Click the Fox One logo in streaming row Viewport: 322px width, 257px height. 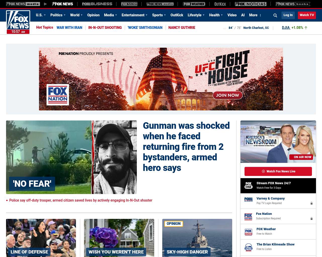point(249,185)
